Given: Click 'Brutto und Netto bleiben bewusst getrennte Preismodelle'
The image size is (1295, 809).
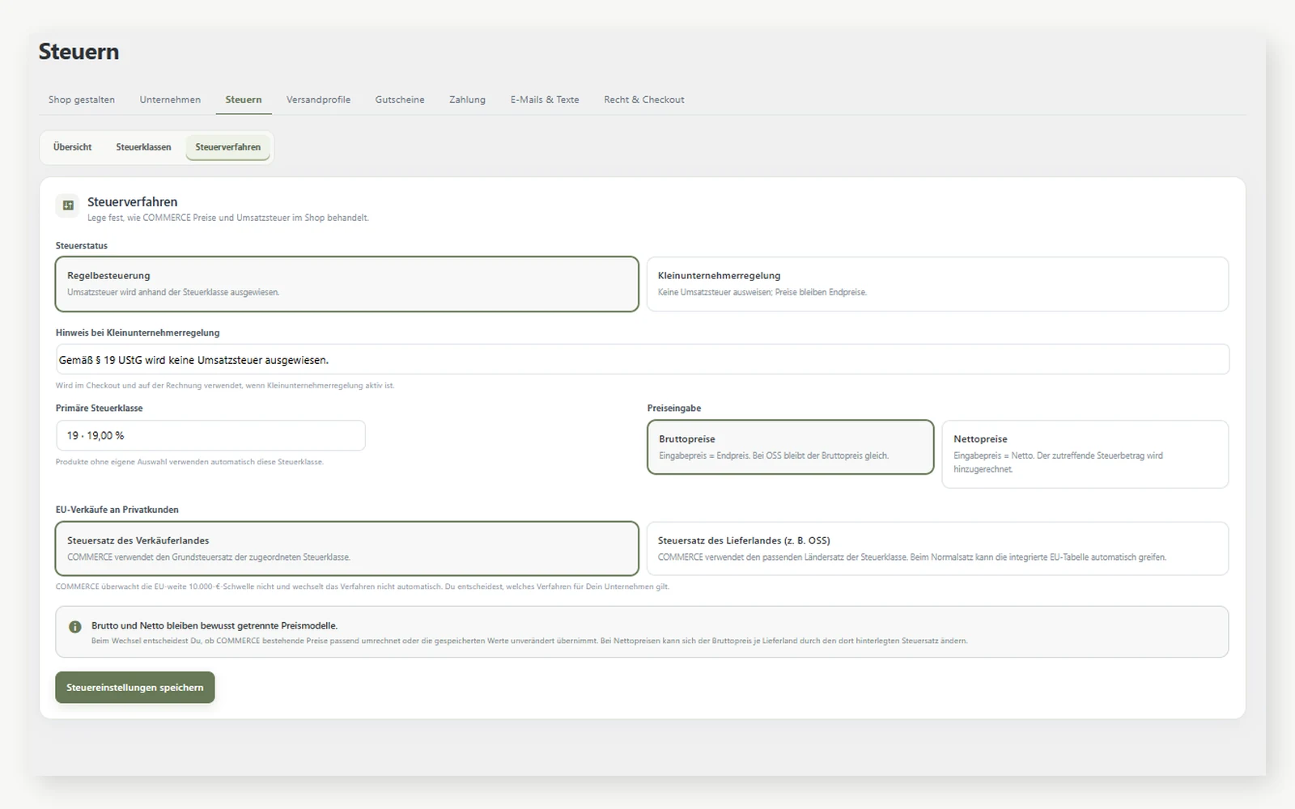Looking at the screenshot, I should coord(214,626).
